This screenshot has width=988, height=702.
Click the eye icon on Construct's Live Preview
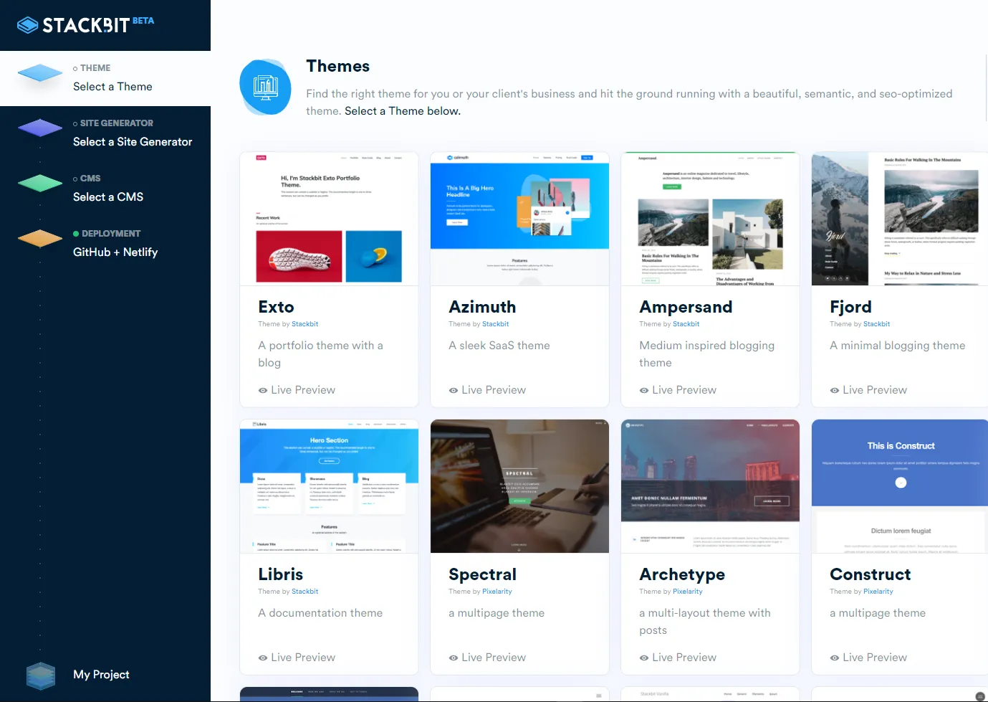click(x=834, y=657)
